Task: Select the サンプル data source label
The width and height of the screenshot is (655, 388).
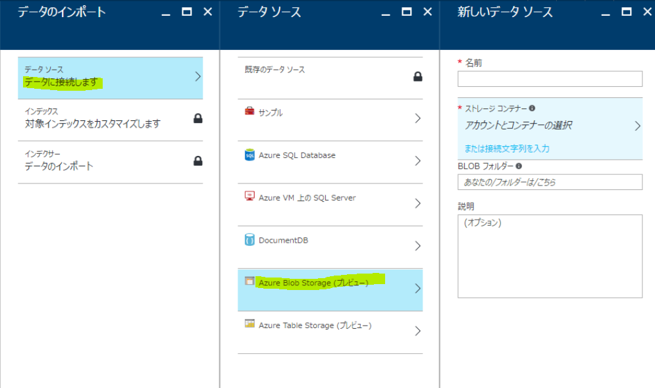Action: [x=271, y=112]
